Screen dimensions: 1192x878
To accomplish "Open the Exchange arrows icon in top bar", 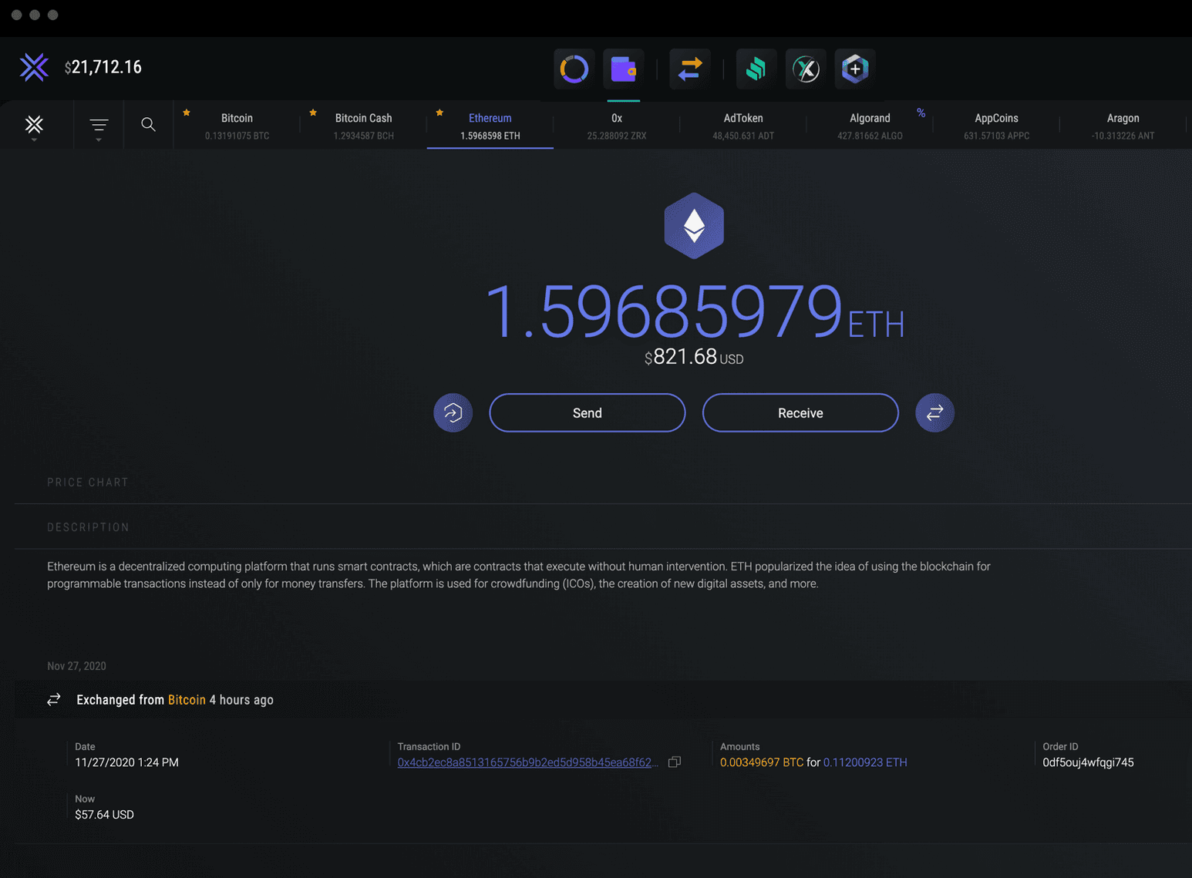I will (690, 69).
